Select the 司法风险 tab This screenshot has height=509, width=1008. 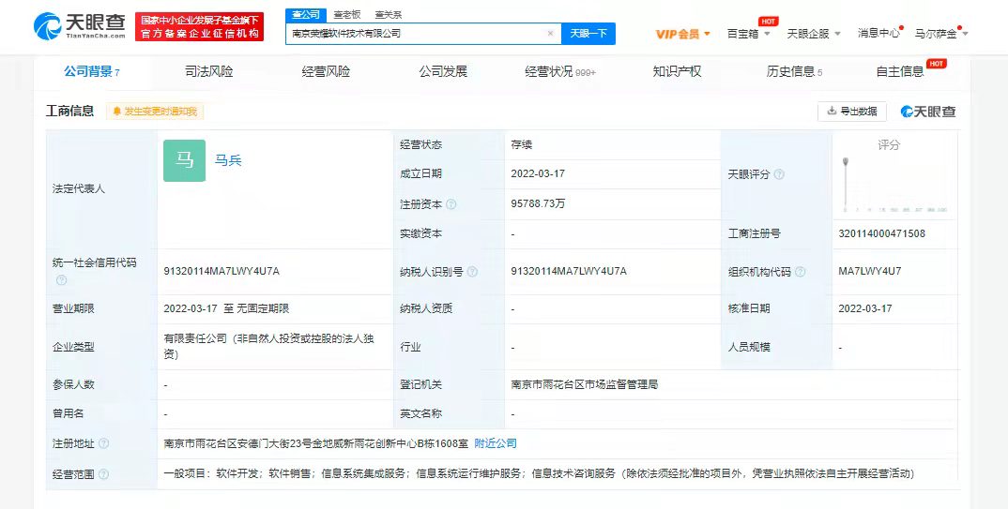[x=209, y=72]
